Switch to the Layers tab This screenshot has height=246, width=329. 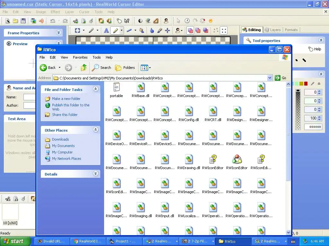click(272, 30)
